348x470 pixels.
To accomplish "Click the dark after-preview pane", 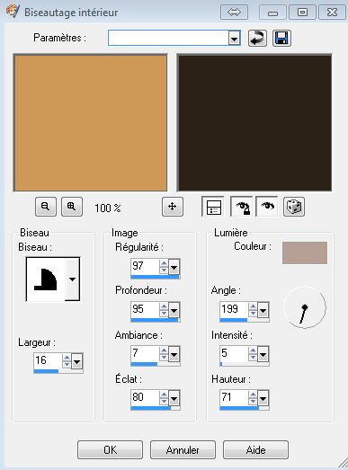I will (255, 122).
